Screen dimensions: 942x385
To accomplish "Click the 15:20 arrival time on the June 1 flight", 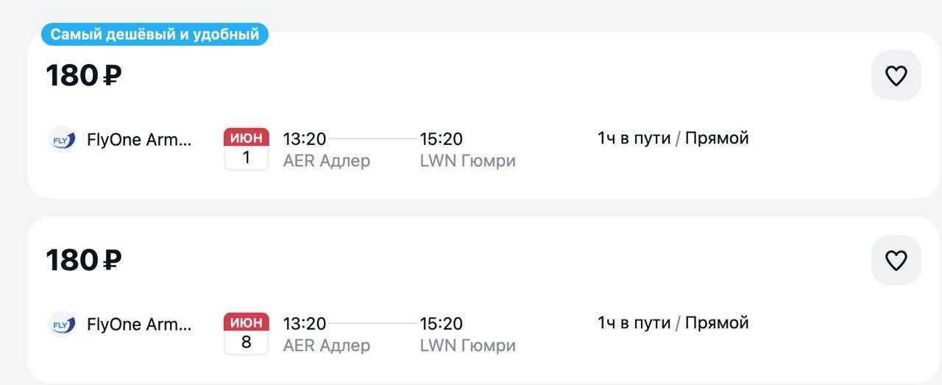I will [441, 138].
